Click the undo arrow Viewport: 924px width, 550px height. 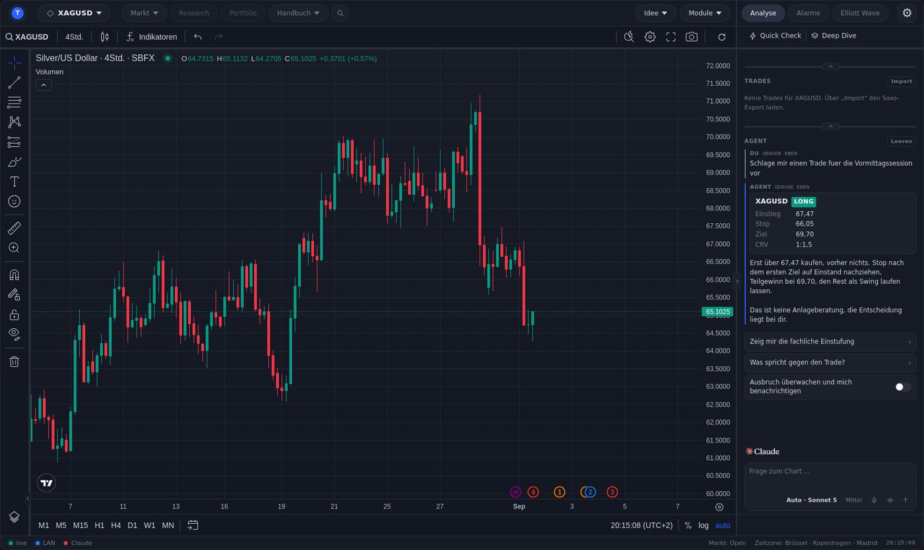point(198,37)
